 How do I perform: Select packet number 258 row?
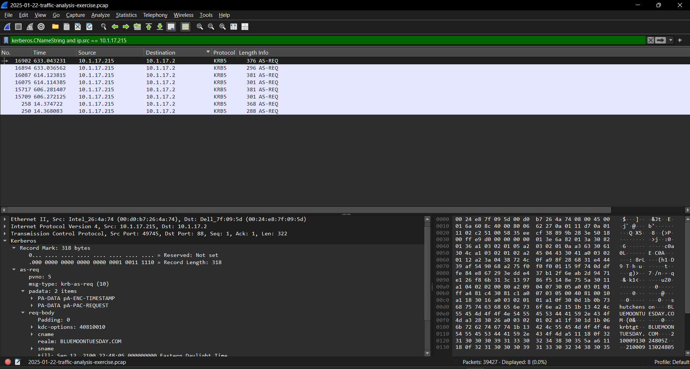(345, 104)
